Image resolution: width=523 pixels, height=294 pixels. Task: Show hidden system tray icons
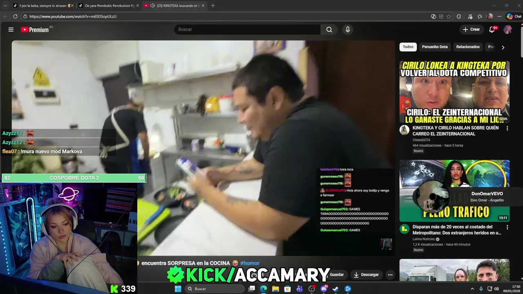[x=472, y=289]
